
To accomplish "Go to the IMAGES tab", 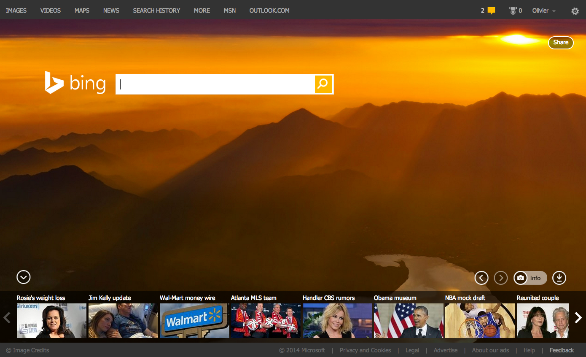I will (16, 11).
